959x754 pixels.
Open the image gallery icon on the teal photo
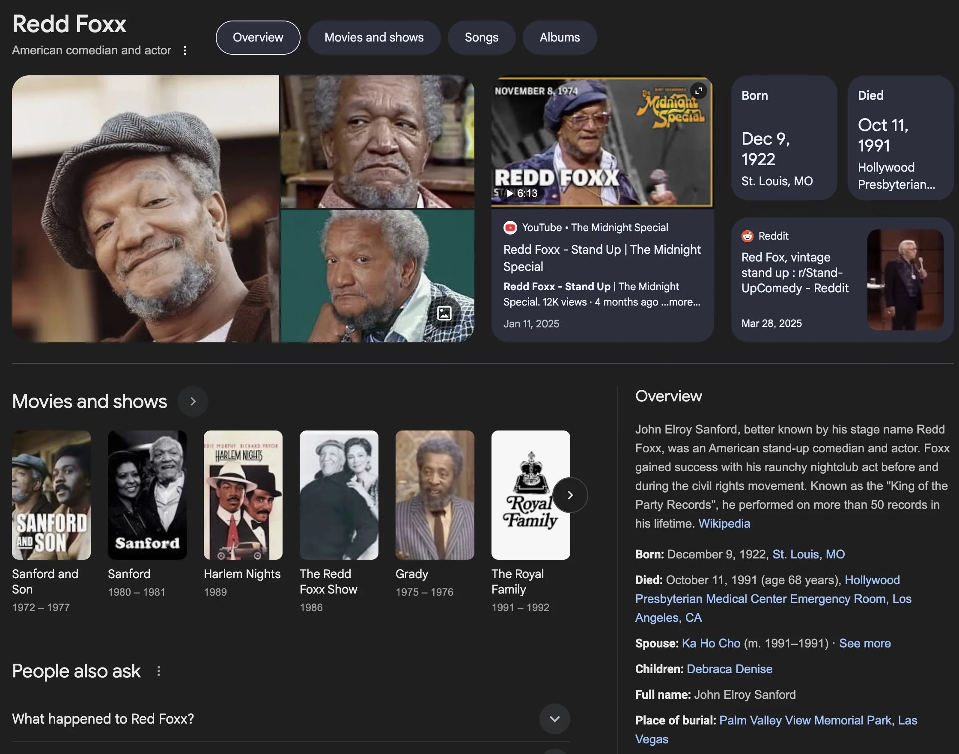(444, 313)
